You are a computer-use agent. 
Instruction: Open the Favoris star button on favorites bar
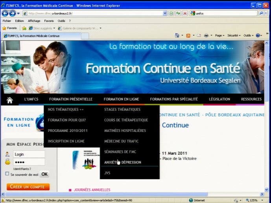pos(10,28)
